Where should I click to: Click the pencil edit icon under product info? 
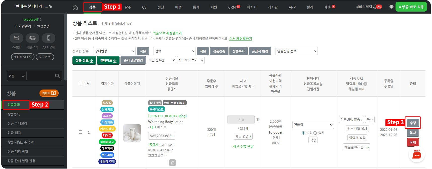tap(172, 163)
